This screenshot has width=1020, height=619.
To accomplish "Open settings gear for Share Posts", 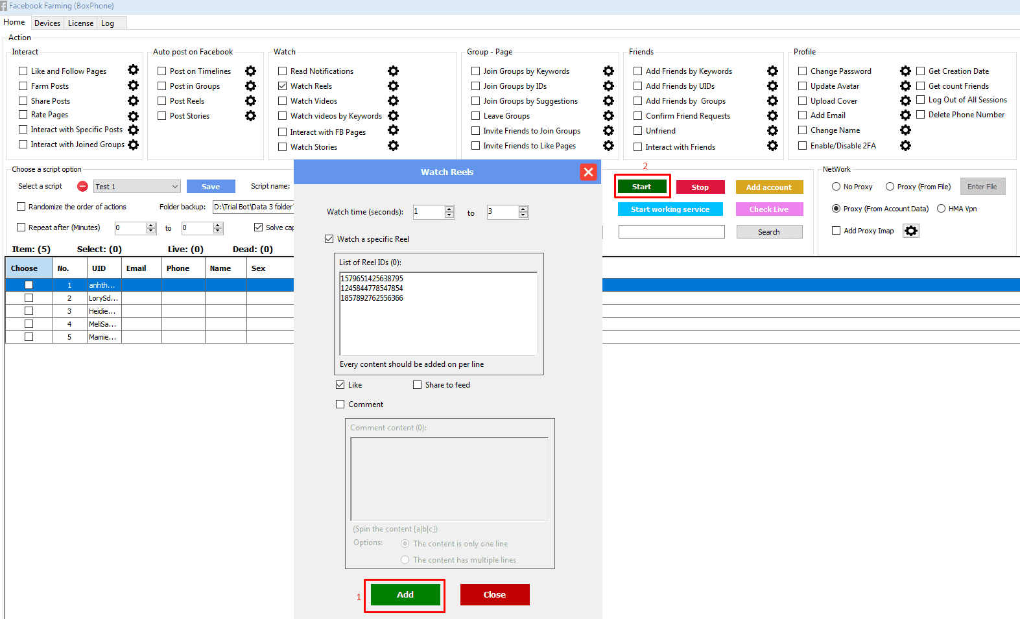I will point(133,100).
